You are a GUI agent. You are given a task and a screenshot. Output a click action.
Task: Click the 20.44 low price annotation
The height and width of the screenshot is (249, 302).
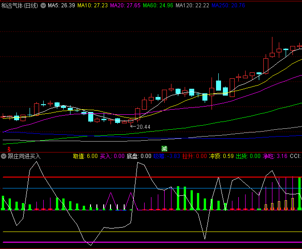pos(143,127)
